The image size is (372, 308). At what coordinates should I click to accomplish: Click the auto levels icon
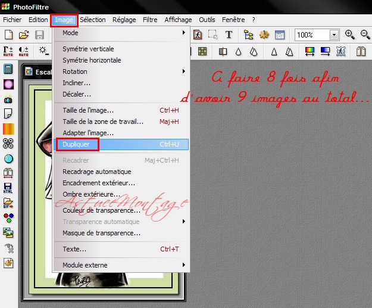(8, 51)
